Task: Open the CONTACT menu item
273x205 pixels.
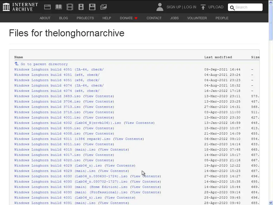Action: point(154,18)
